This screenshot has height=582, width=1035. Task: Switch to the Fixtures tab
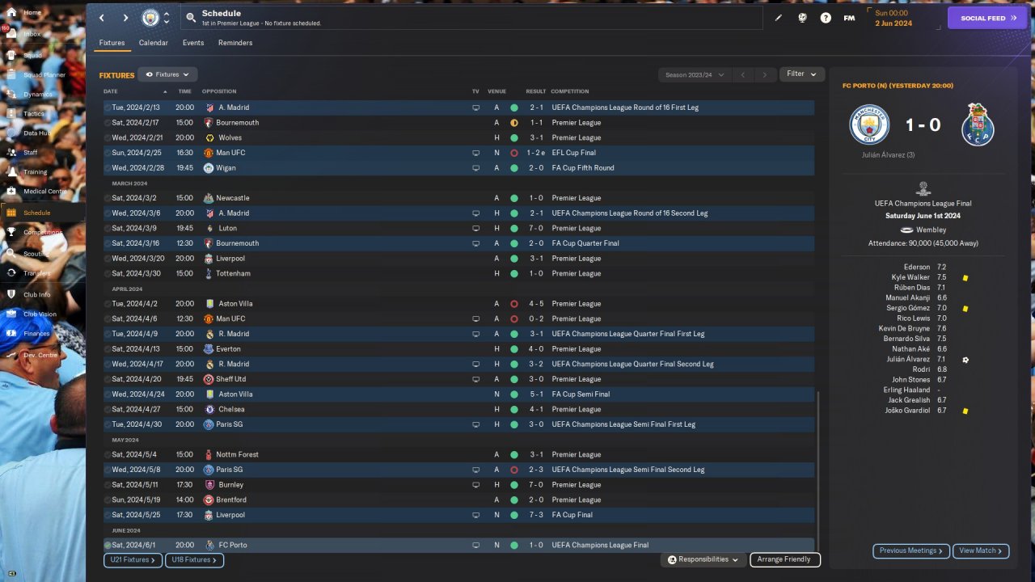click(112, 43)
